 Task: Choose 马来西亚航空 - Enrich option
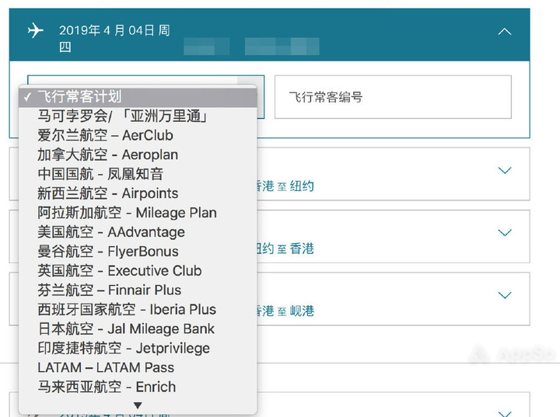click(138, 387)
